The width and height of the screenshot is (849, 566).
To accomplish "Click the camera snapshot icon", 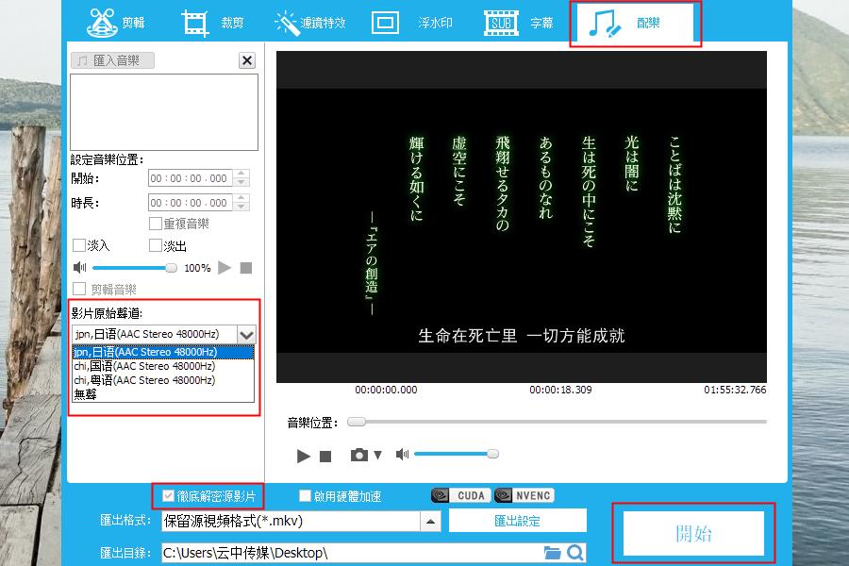I will 359,455.
